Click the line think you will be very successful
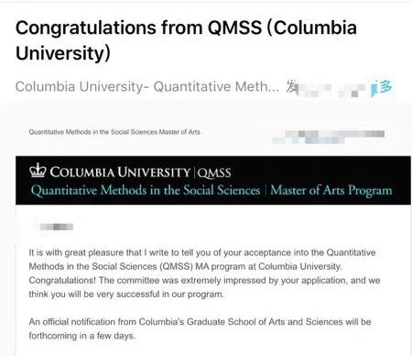The image size is (412, 356). [126, 295]
